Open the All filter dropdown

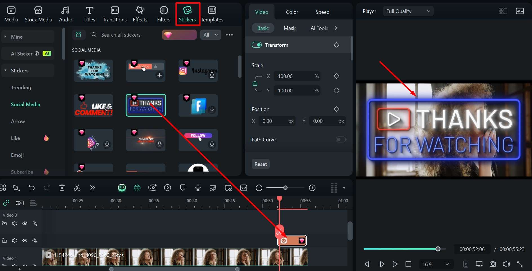click(x=211, y=35)
